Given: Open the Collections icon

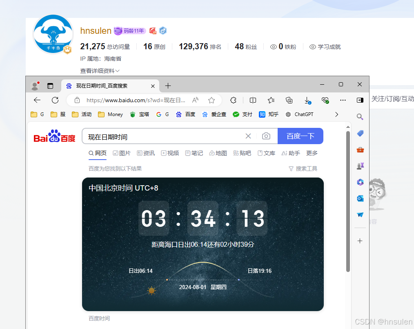Looking at the screenshot, I should pos(289,100).
